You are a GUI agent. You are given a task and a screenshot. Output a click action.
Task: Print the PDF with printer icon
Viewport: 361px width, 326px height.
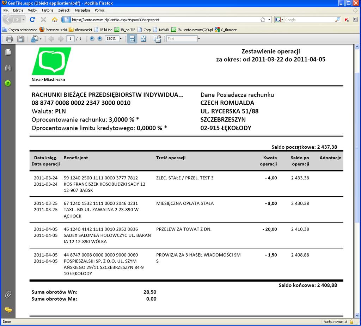click(10, 39)
